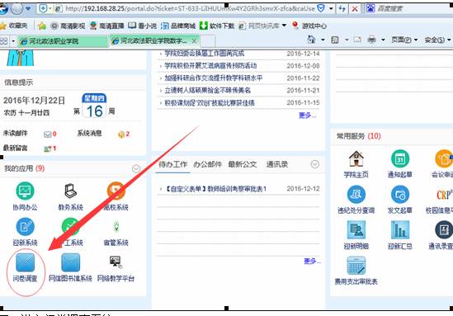Open news 立德树人结硕果拾金不昧传美名
This screenshot has height=316, width=453.
207,91
